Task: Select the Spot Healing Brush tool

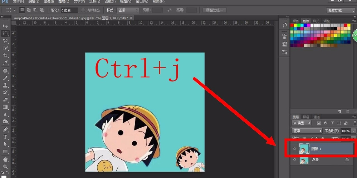Action: point(5,71)
